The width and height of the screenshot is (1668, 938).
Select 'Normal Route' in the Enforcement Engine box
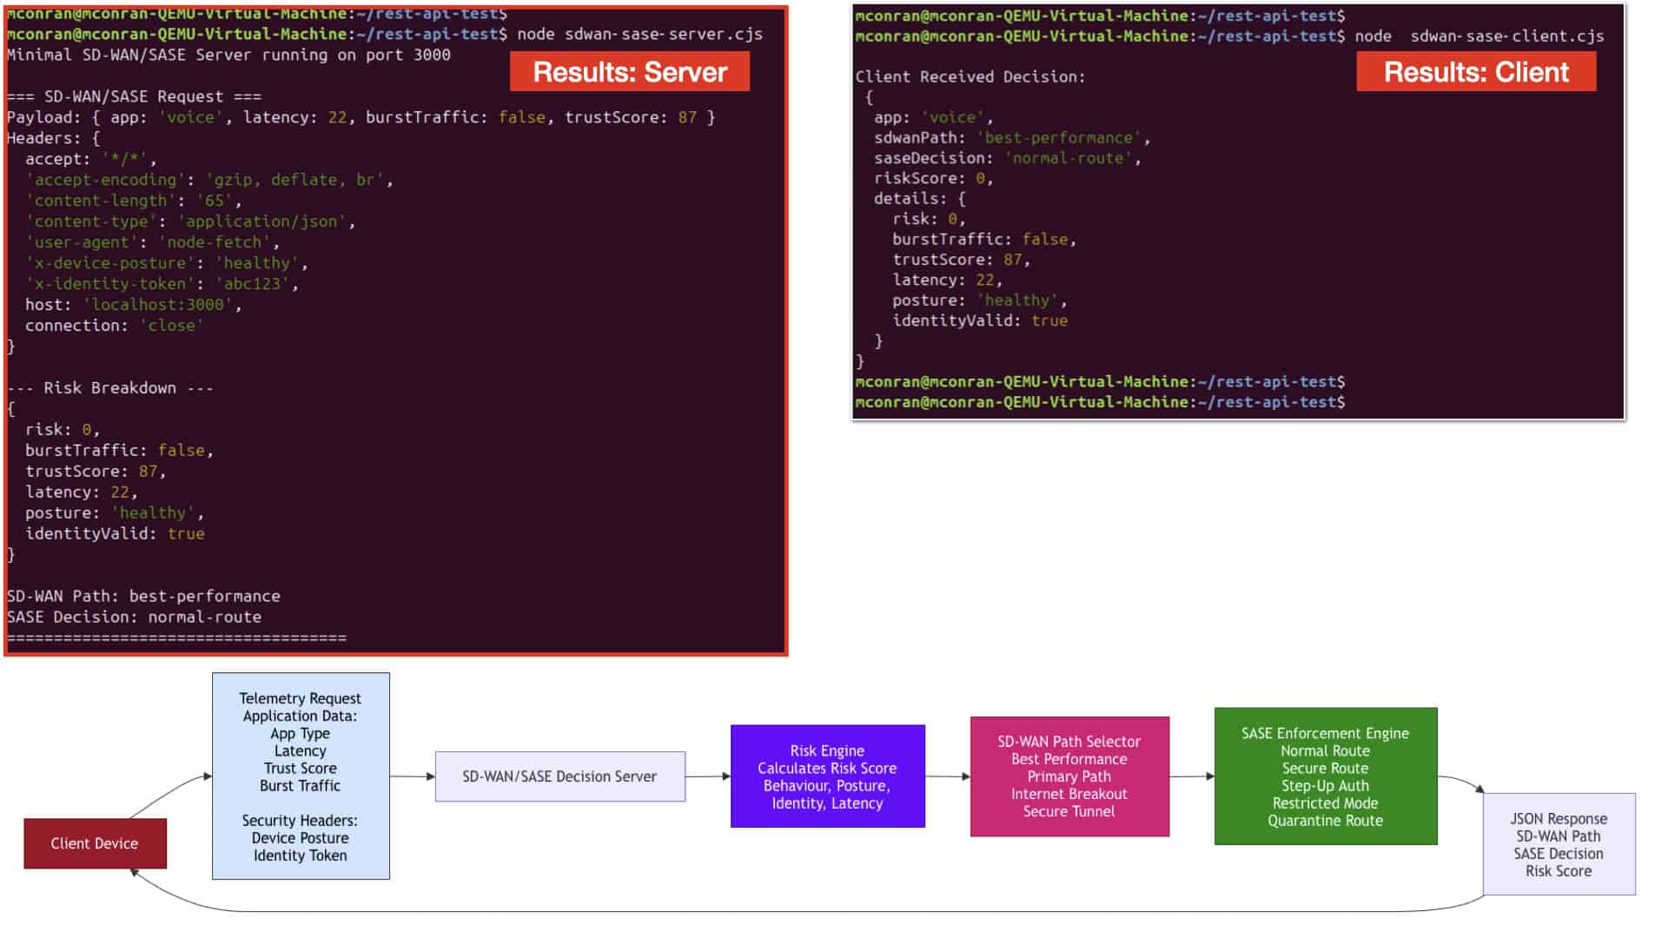tap(1326, 750)
